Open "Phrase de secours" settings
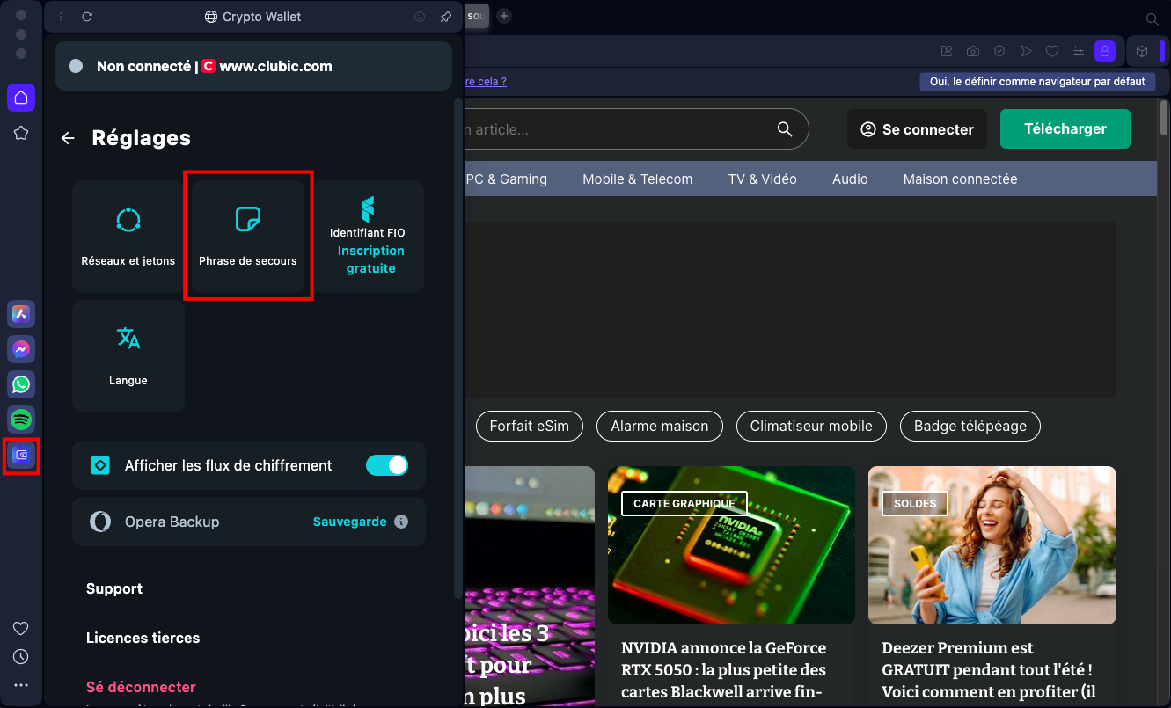This screenshot has height=708, width=1171. 248,236
